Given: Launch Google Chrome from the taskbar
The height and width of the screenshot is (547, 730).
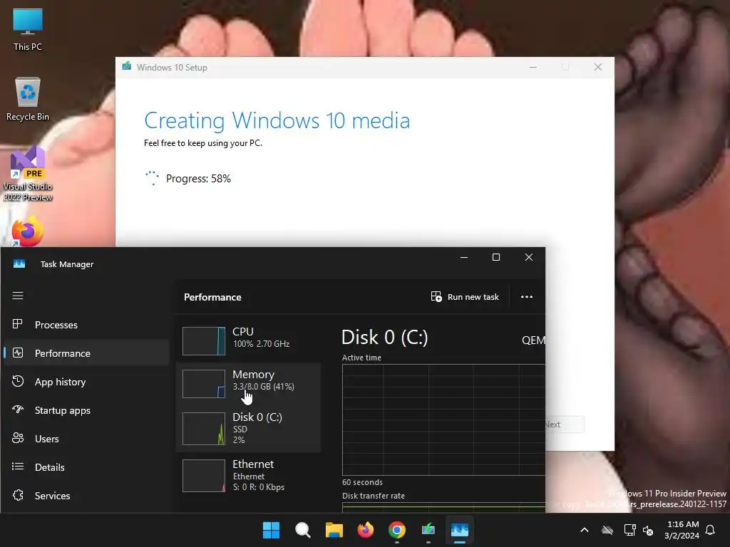Looking at the screenshot, I should pos(397,530).
